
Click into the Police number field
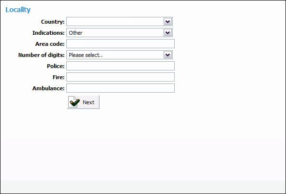coord(120,66)
